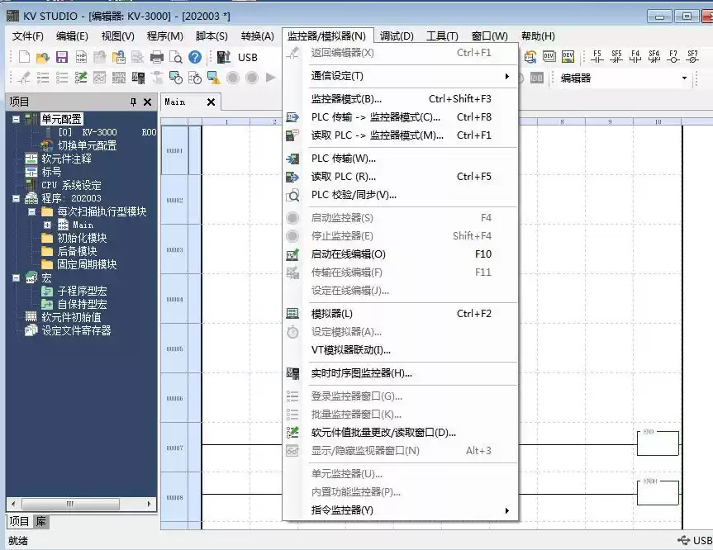The image size is (713, 550).
Task: Click the run arrow icon on the second toolbar
Action: (x=269, y=77)
